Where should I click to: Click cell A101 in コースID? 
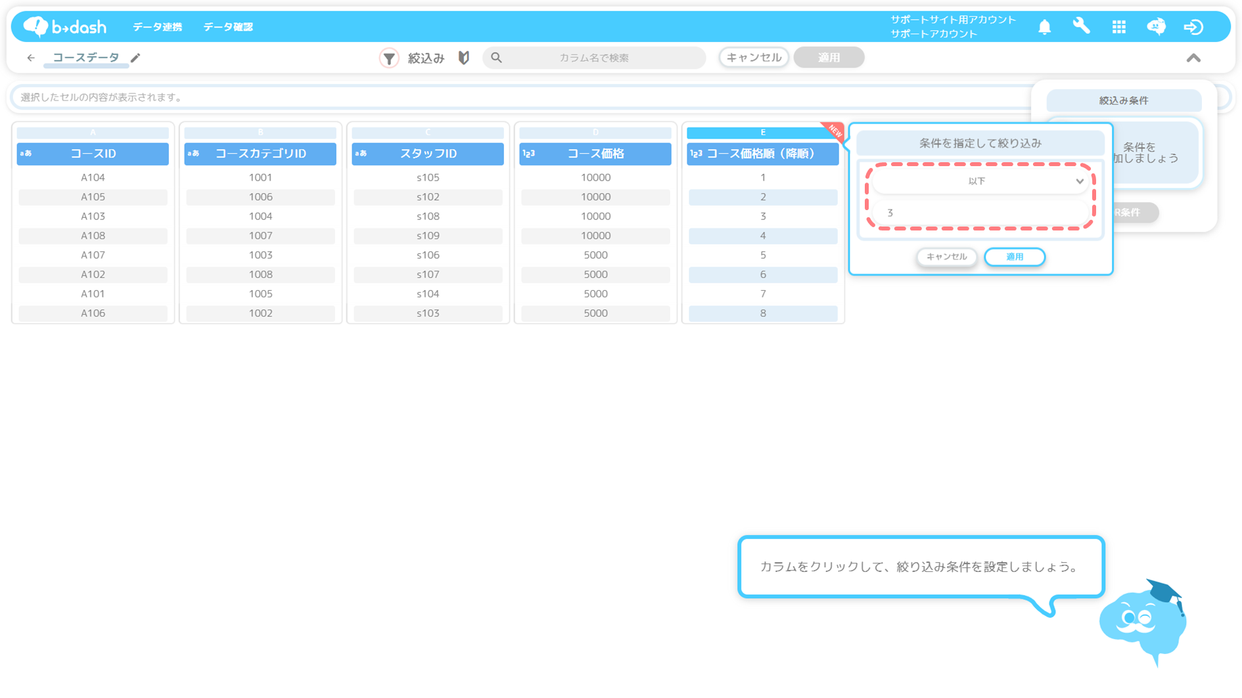[93, 294]
